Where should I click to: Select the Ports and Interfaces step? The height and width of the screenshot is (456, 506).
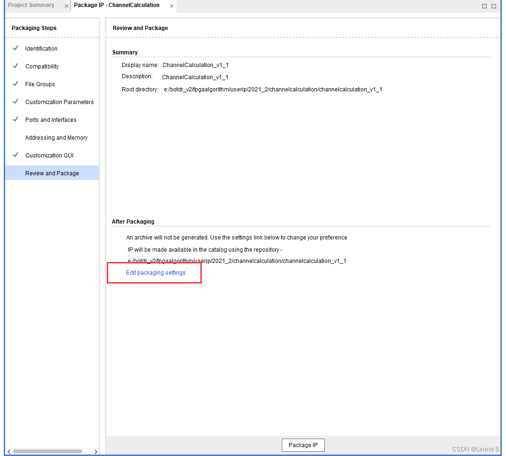tap(51, 120)
